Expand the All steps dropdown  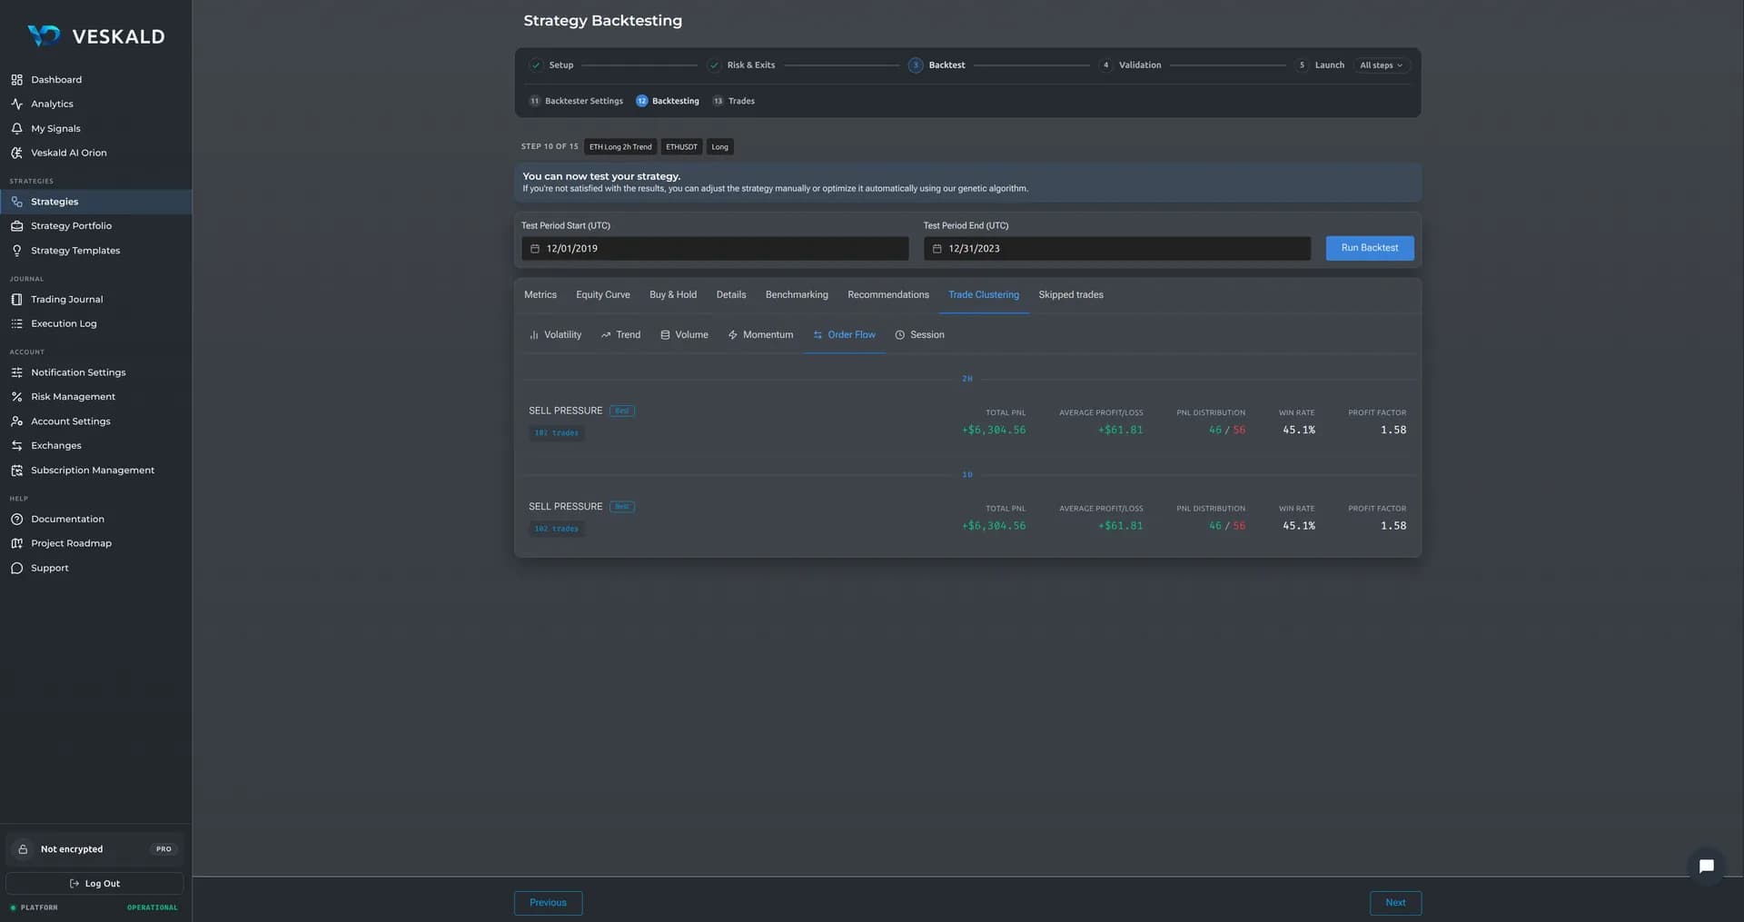click(1381, 65)
